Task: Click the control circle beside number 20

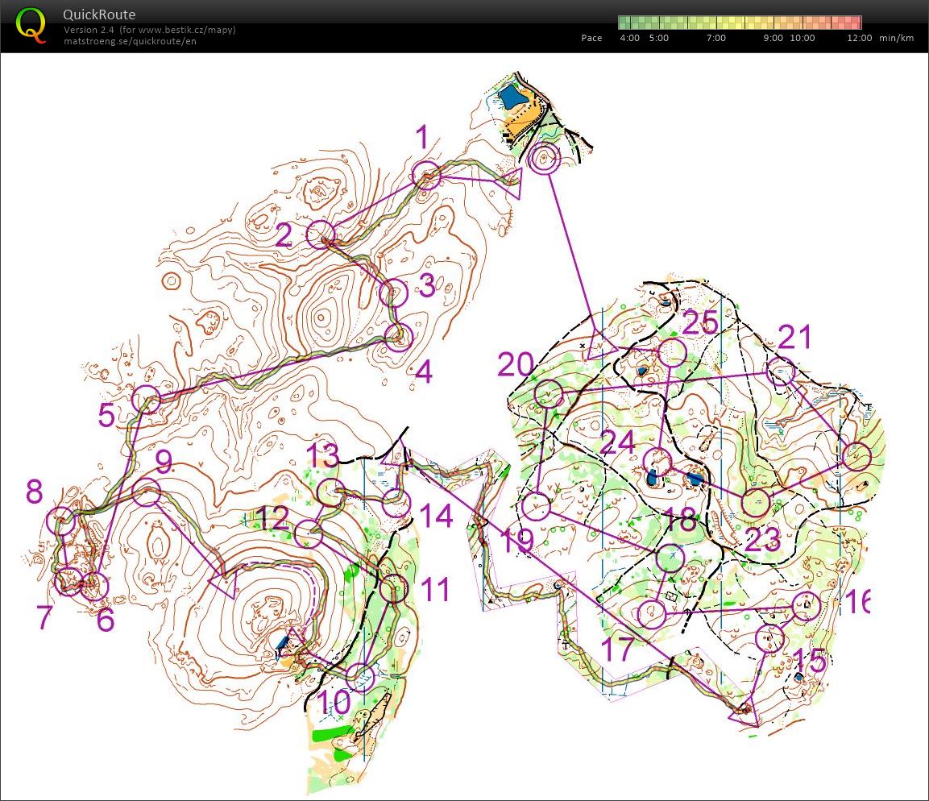Action: (550, 392)
